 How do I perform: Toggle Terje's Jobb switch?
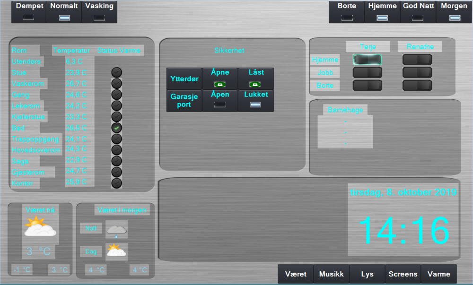click(367, 72)
